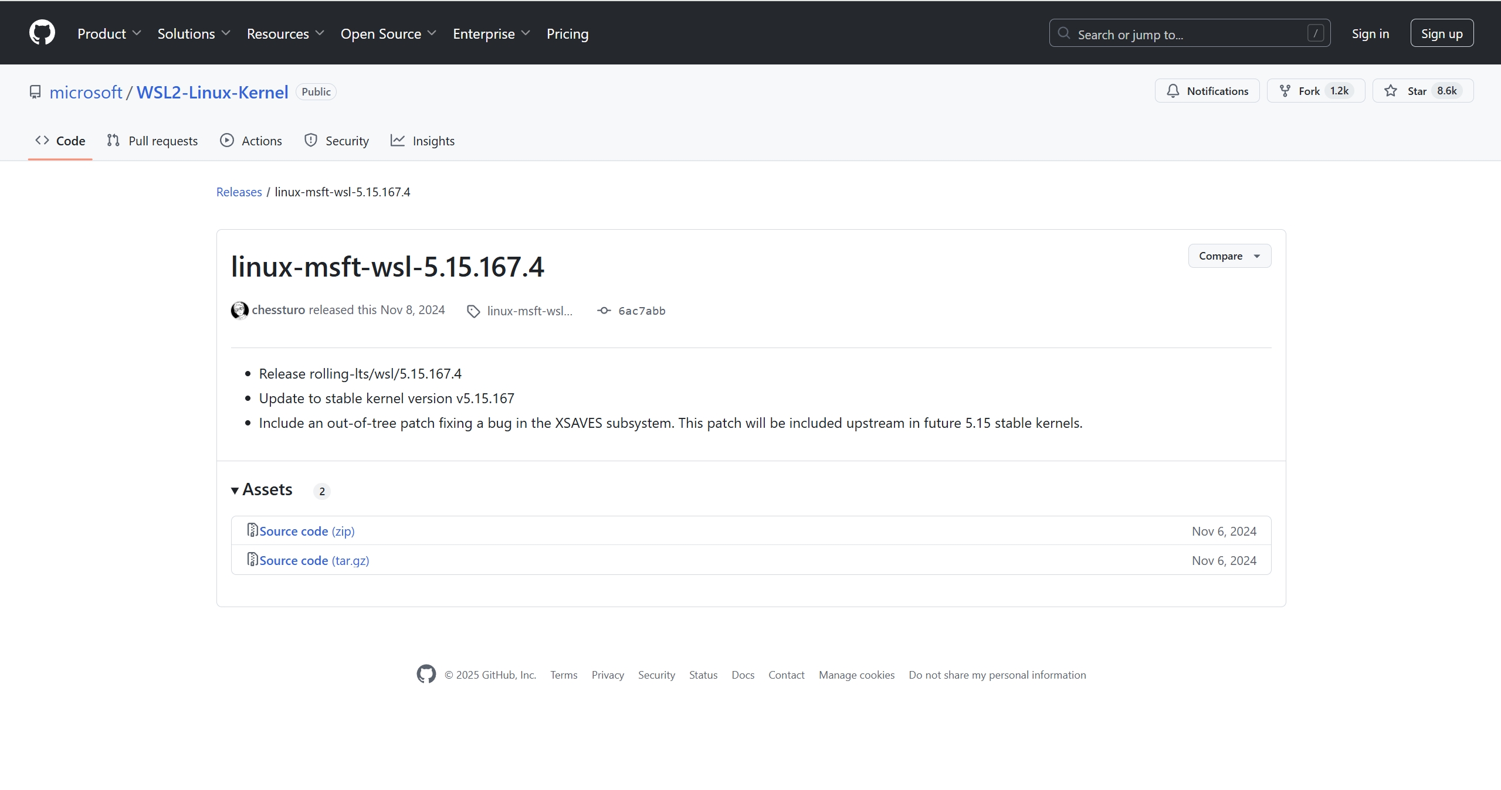
Task: Expand the Enterprise menu
Action: [492, 34]
